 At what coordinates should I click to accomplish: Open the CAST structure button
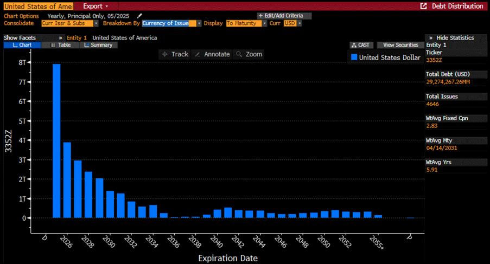(361, 45)
